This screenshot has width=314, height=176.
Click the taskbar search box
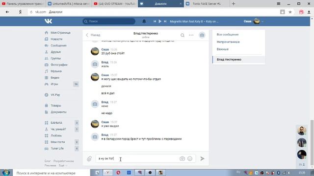point(52,173)
